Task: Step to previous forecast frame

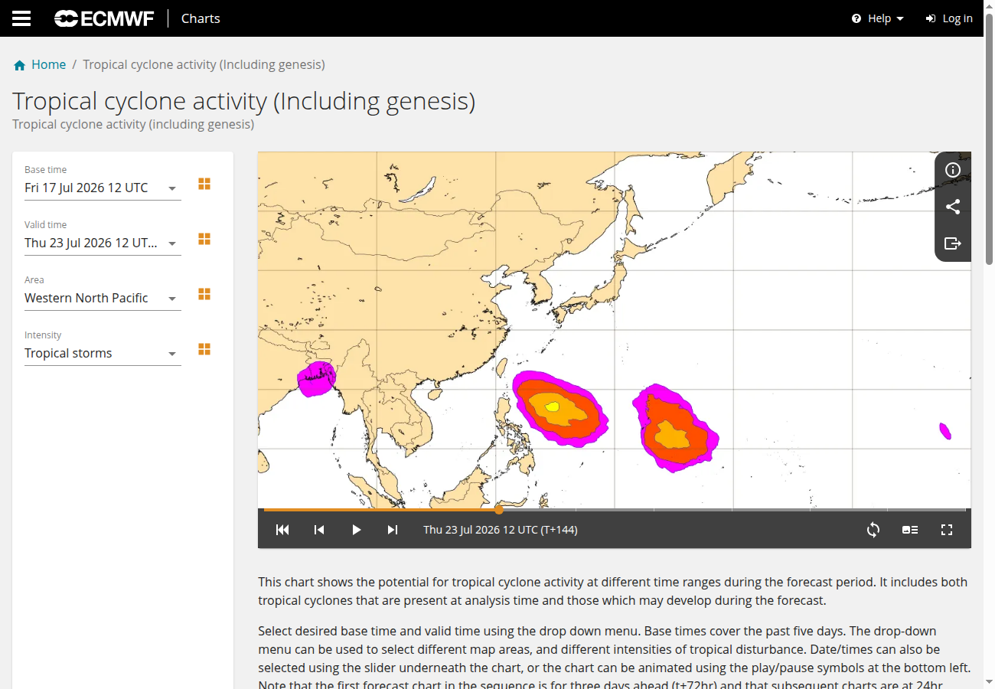Action: (319, 530)
